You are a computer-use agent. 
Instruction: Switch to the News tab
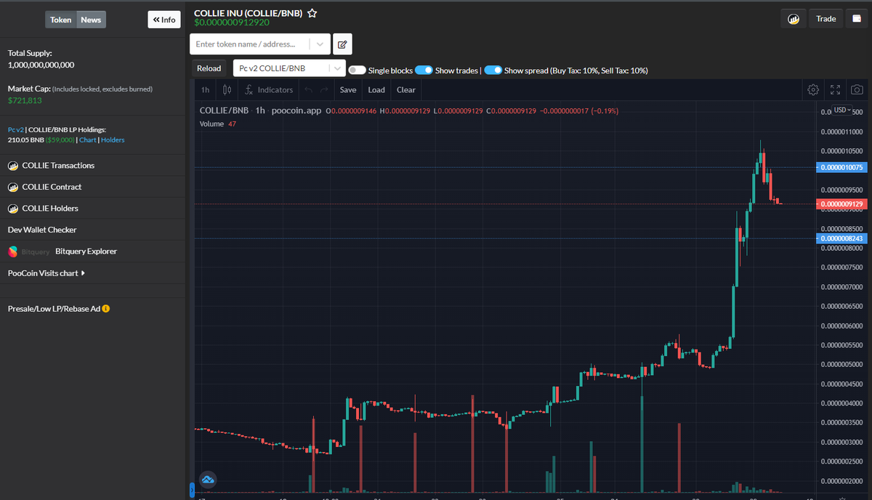point(91,20)
